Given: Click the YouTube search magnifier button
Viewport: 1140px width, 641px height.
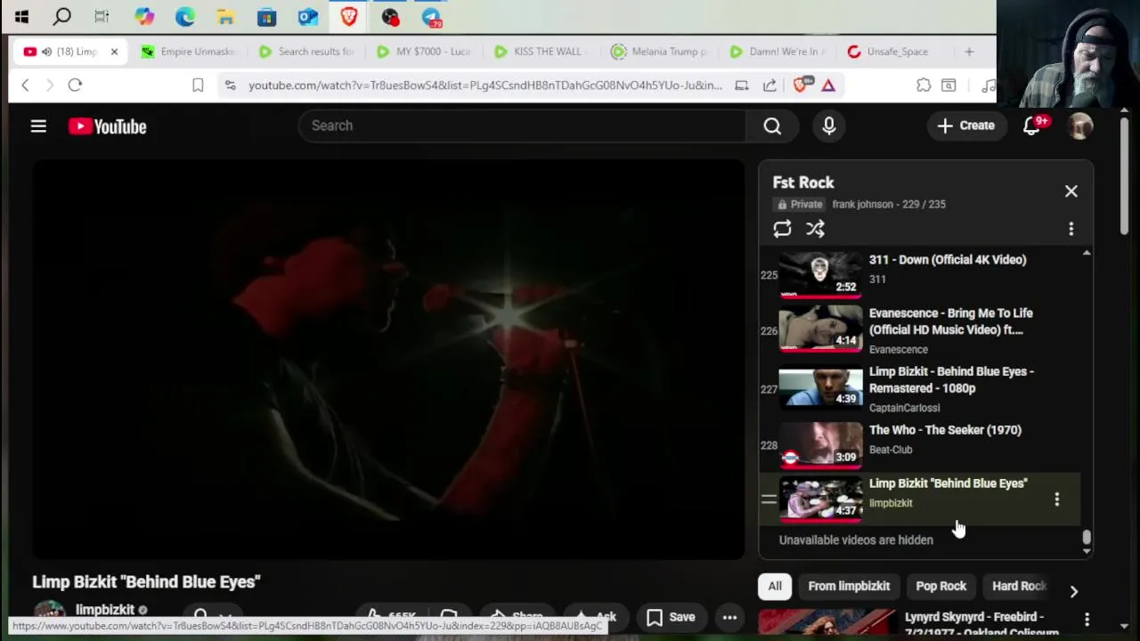Looking at the screenshot, I should tap(772, 126).
